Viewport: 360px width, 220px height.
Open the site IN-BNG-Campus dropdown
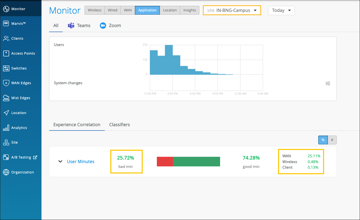[232, 10]
